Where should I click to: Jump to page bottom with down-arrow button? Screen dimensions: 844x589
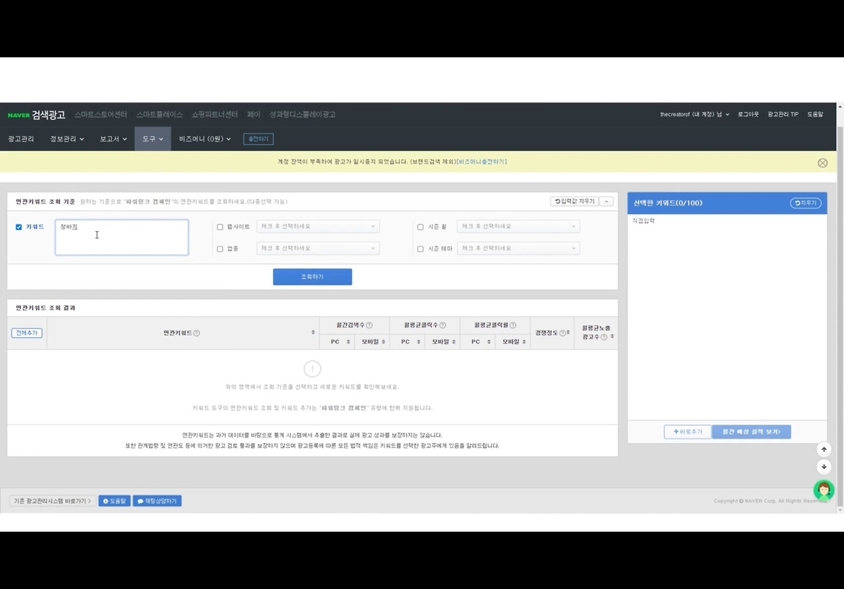click(824, 467)
